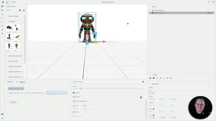Select the Robot character scene item

(182, 13)
